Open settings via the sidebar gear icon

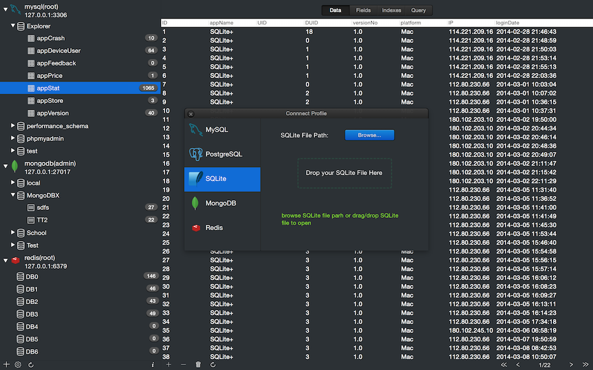pyautogui.click(x=18, y=364)
